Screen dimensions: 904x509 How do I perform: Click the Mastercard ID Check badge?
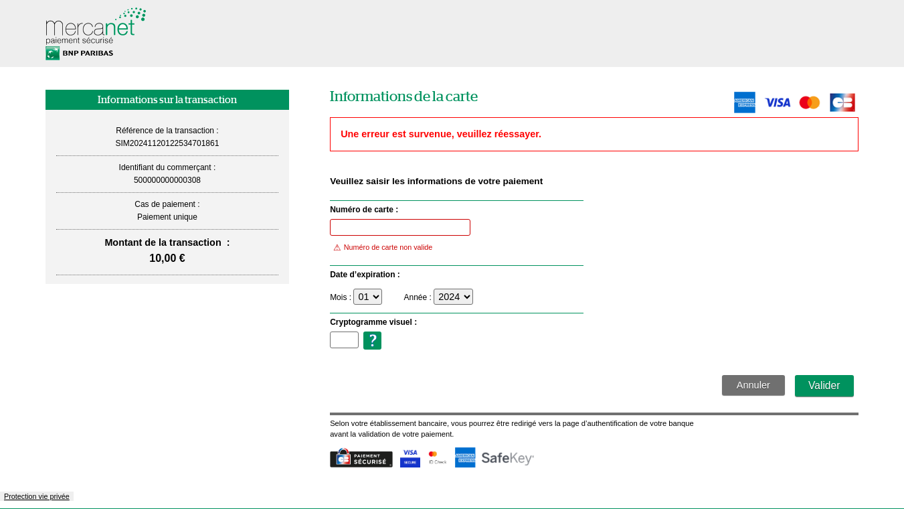[x=437, y=457]
